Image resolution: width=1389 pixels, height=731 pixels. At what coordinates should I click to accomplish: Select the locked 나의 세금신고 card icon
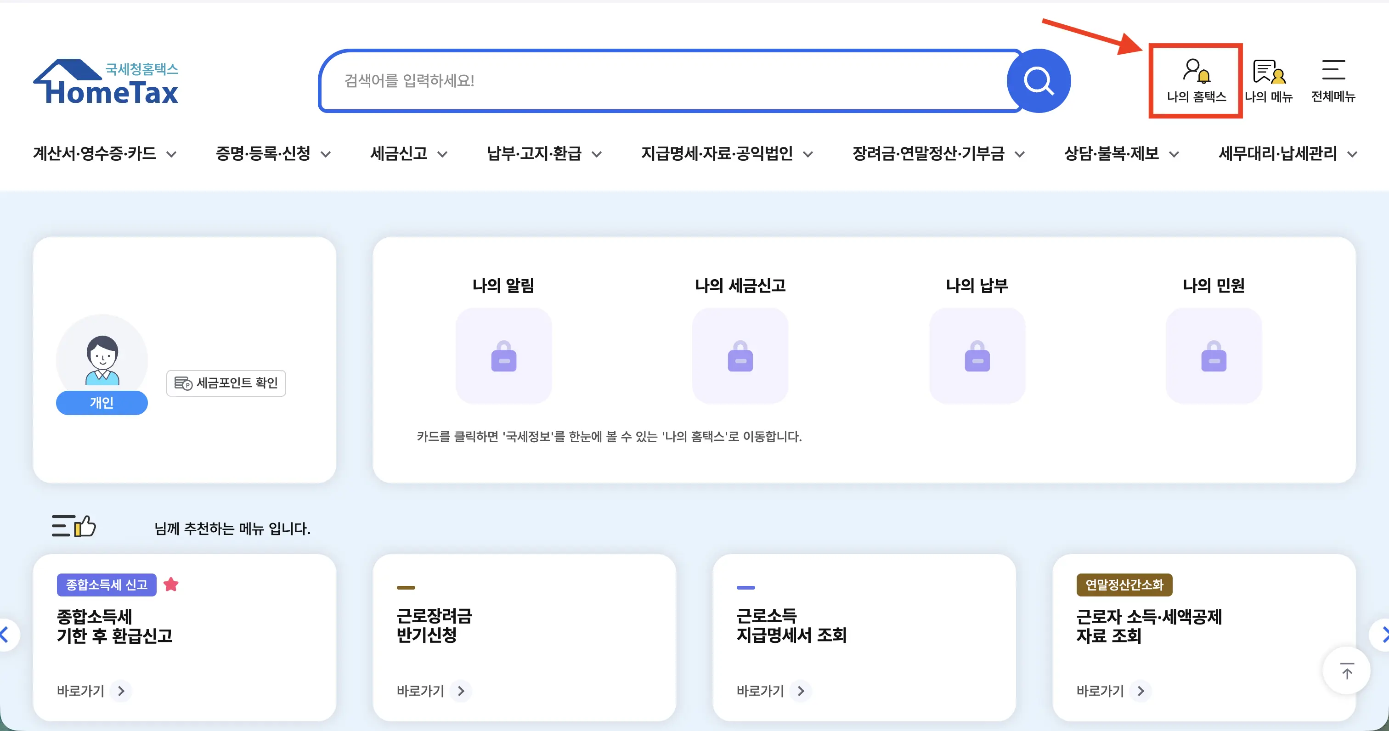pyautogui.click(x=739, y=356)
